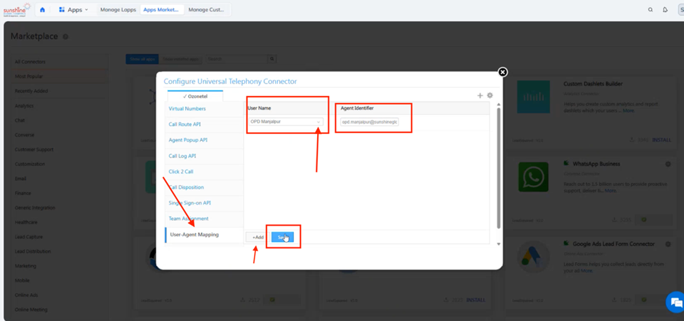Click the User Name column header

coord(260,109)
